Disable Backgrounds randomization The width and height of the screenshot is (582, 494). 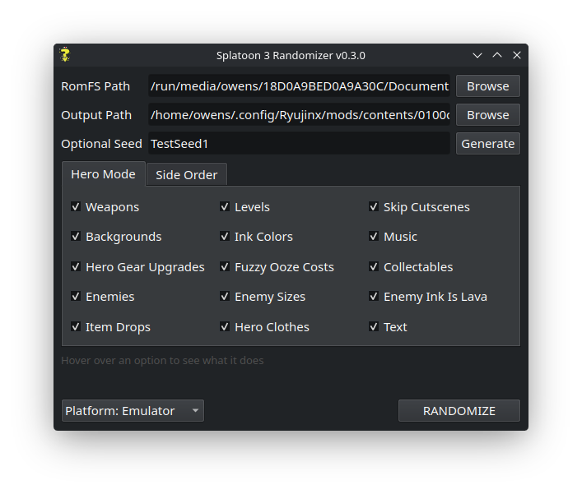(x=76, y=236)
